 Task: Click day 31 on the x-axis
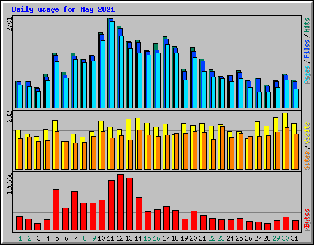(x=294, y=238)
